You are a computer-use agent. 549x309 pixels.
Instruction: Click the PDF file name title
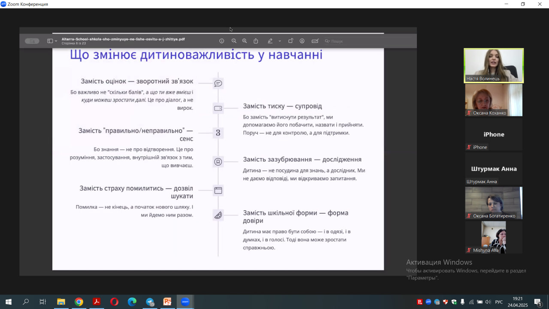point(123,39)
